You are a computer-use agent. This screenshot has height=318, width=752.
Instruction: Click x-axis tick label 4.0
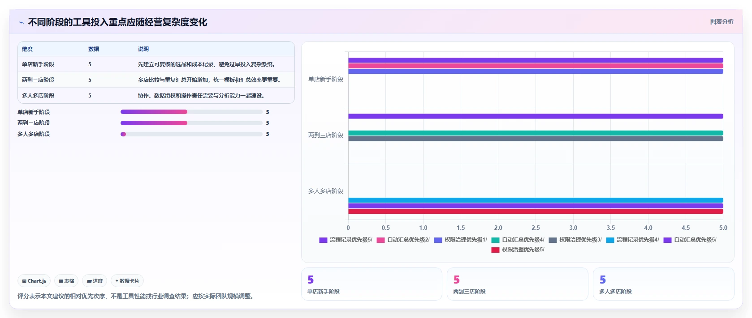point(648,228)
